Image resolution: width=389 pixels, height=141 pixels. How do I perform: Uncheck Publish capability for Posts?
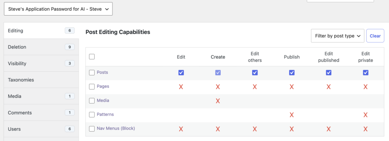click(292, 72)
